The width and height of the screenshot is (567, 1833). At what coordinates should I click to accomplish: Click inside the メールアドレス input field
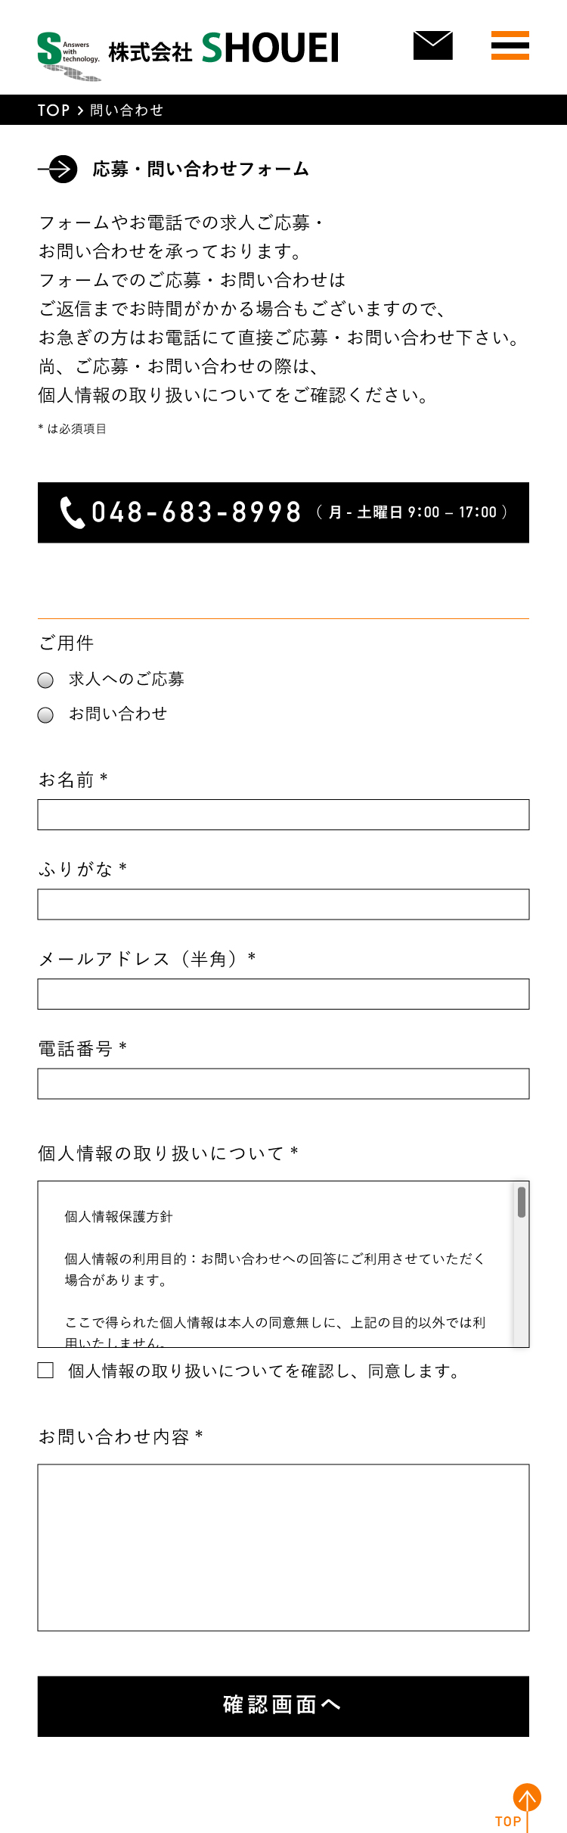click(283, 994)
